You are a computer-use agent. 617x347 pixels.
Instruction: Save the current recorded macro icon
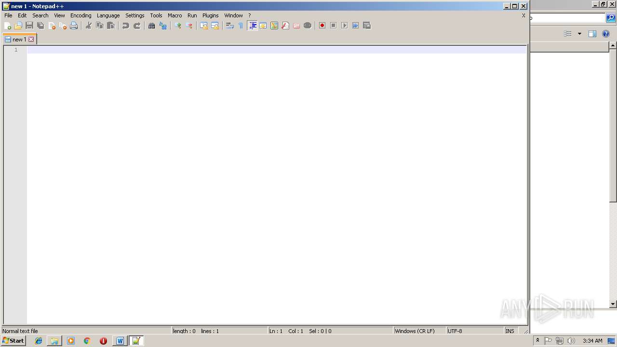[x=367, y=26]
